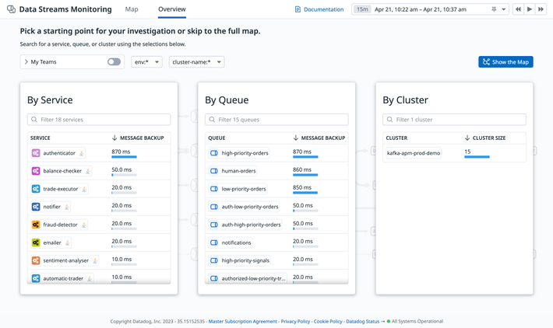Click the 870 ms bar for authenticator
Screen dimensions: 553x328
tap(124, 157)
